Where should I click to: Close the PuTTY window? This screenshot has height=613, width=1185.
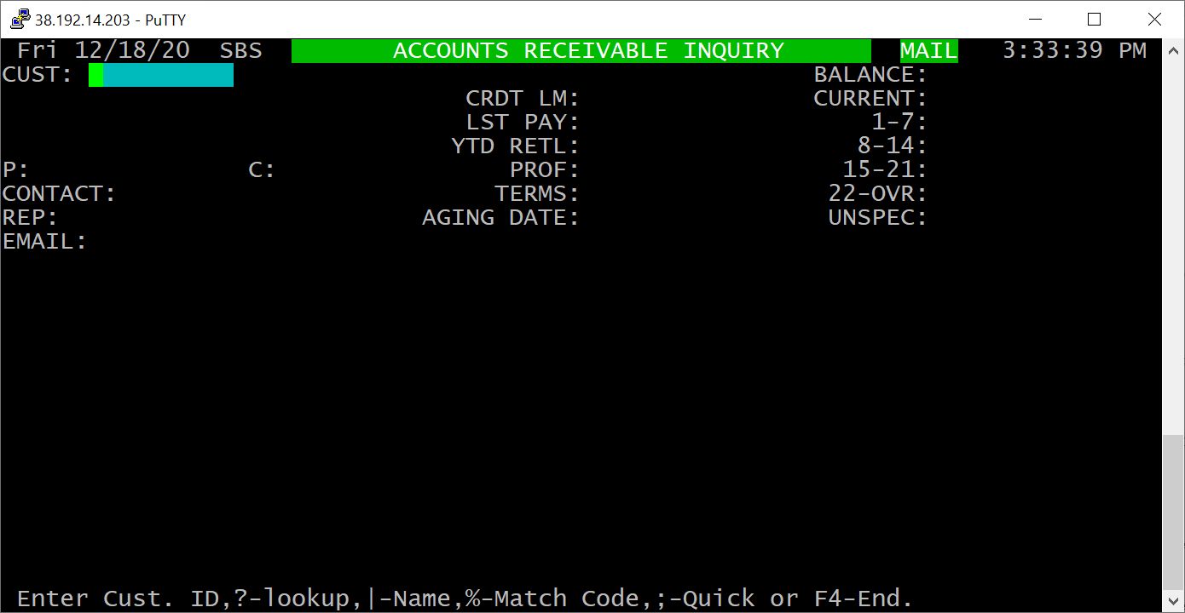point(1153,19)
